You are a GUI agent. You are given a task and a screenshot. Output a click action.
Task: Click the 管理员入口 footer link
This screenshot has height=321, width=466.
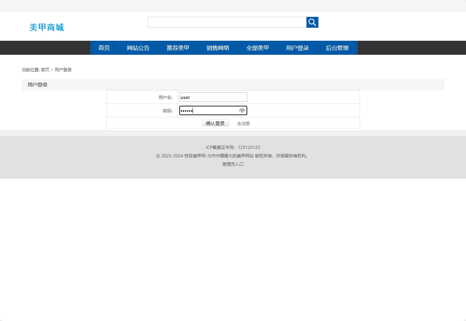click(232, 164)
